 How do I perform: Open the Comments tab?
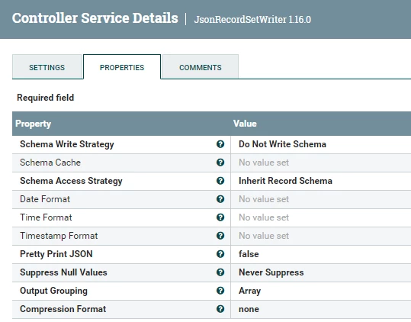[x=201, y=66]
